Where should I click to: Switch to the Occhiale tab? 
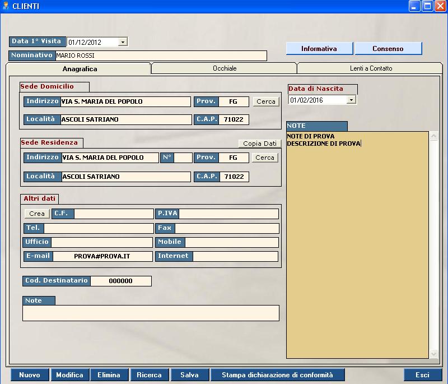click(x=224, y=68)
